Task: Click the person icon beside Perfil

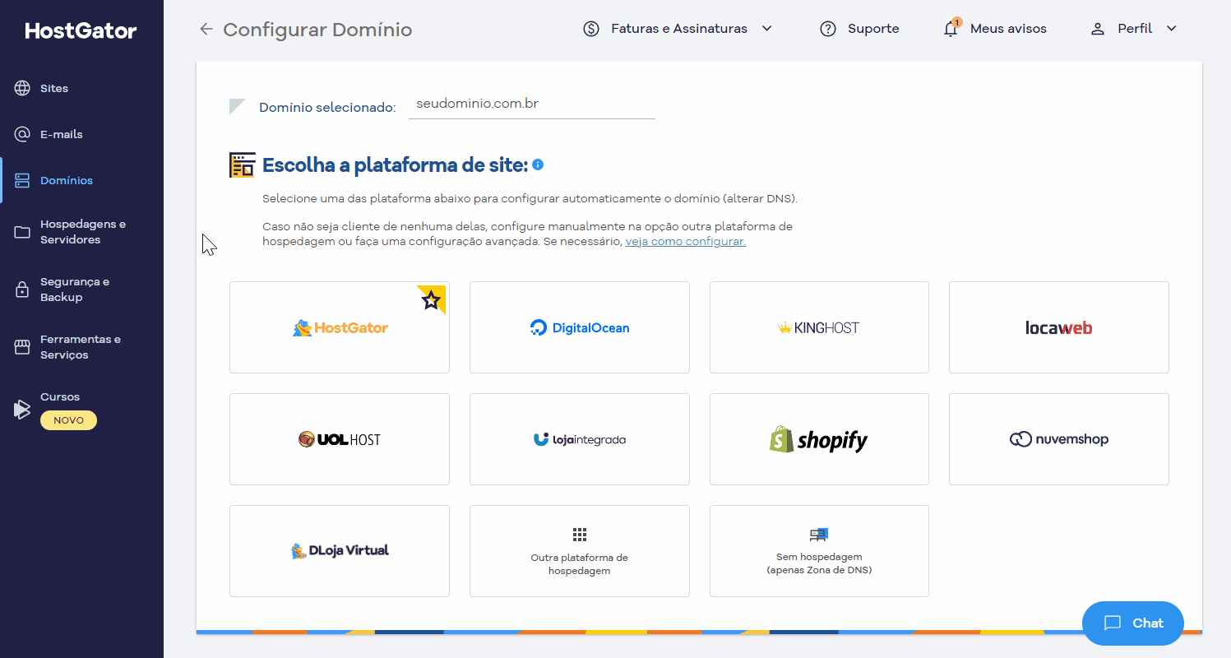Action: [x=1097, y=29]
